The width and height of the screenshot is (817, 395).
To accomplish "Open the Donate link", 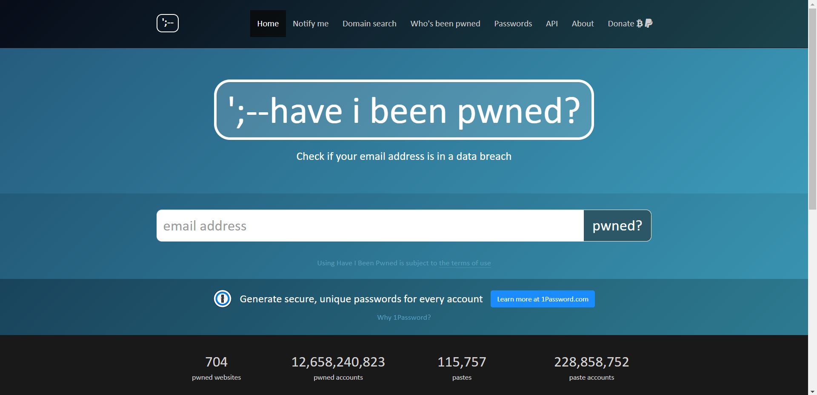I will click(630, 24).
